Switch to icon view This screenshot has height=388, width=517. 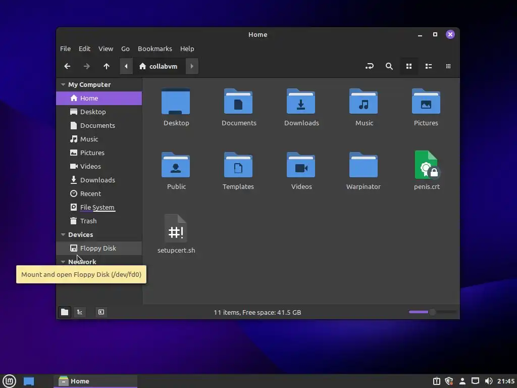click(409, 66)
